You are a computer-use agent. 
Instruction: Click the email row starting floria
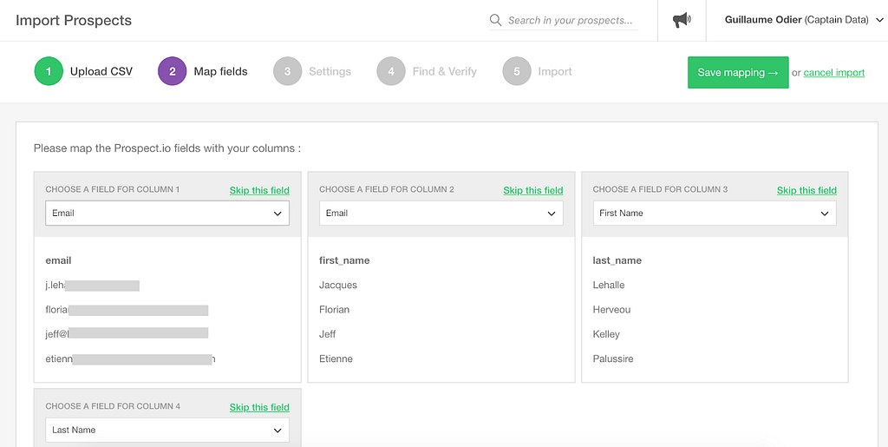point(127,310)
